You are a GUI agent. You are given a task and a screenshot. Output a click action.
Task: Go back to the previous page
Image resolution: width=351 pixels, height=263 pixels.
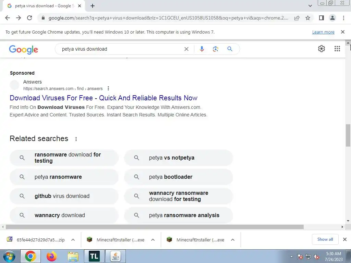point(8,18)
